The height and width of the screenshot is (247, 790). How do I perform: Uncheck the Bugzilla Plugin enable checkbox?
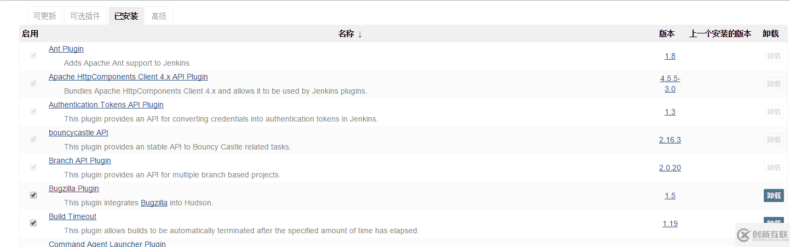[33, 195]
